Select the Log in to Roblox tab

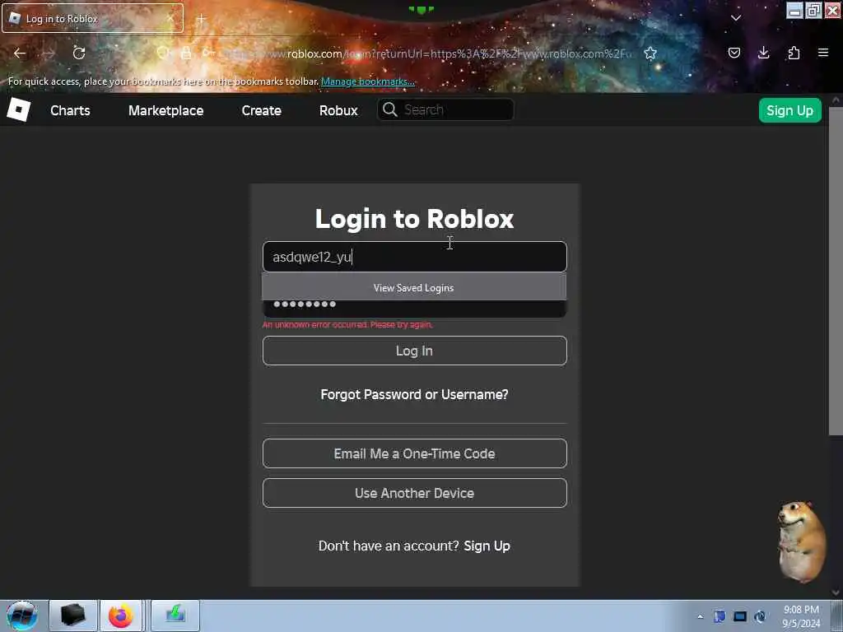pyautogui.click(x=92, y=18)
